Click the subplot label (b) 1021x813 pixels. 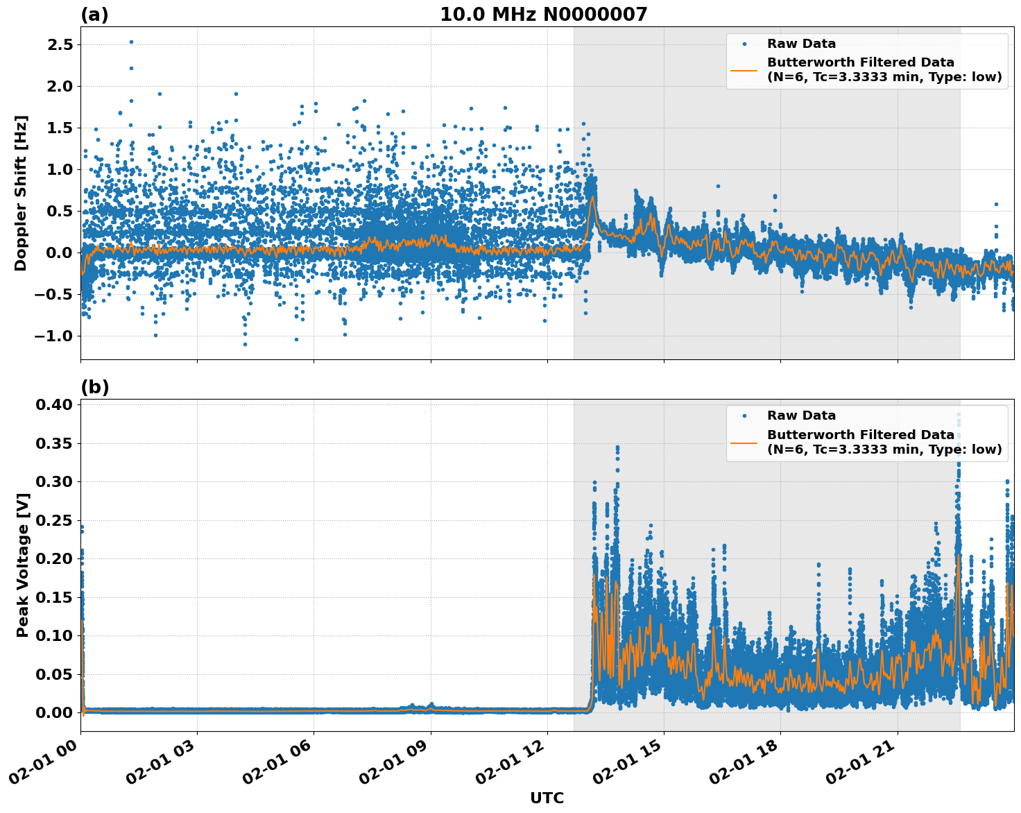[x=96, y=385]
